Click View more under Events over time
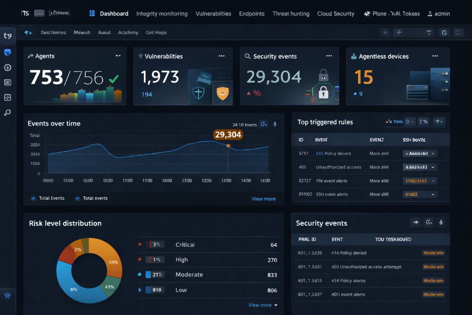472x315 pixels. pos(264,199)
